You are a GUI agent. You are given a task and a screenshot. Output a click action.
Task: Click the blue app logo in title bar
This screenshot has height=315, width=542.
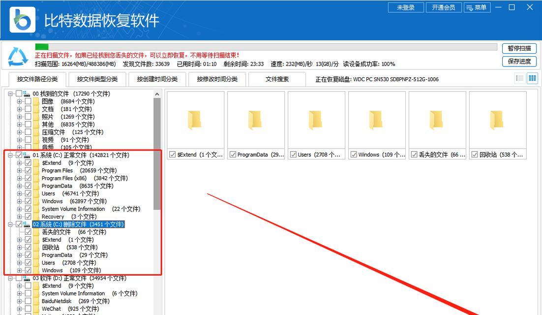23,20
